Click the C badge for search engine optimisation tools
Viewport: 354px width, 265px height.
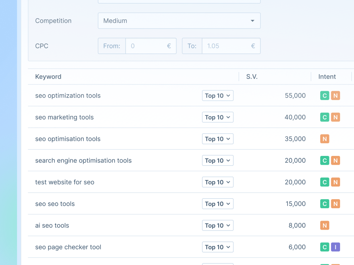324,160
